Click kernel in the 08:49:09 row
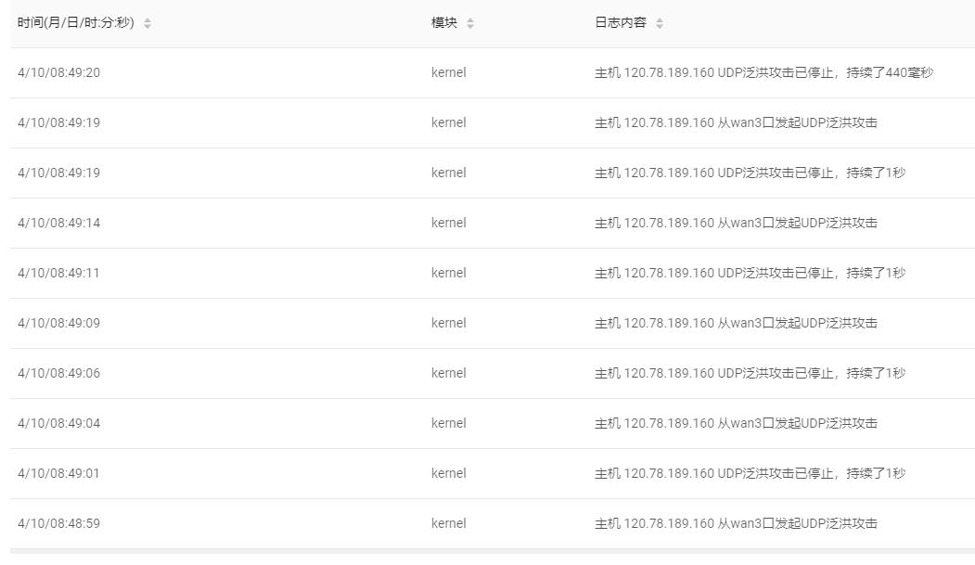Viewport: 975px width, 565px height. coord(448,323)
